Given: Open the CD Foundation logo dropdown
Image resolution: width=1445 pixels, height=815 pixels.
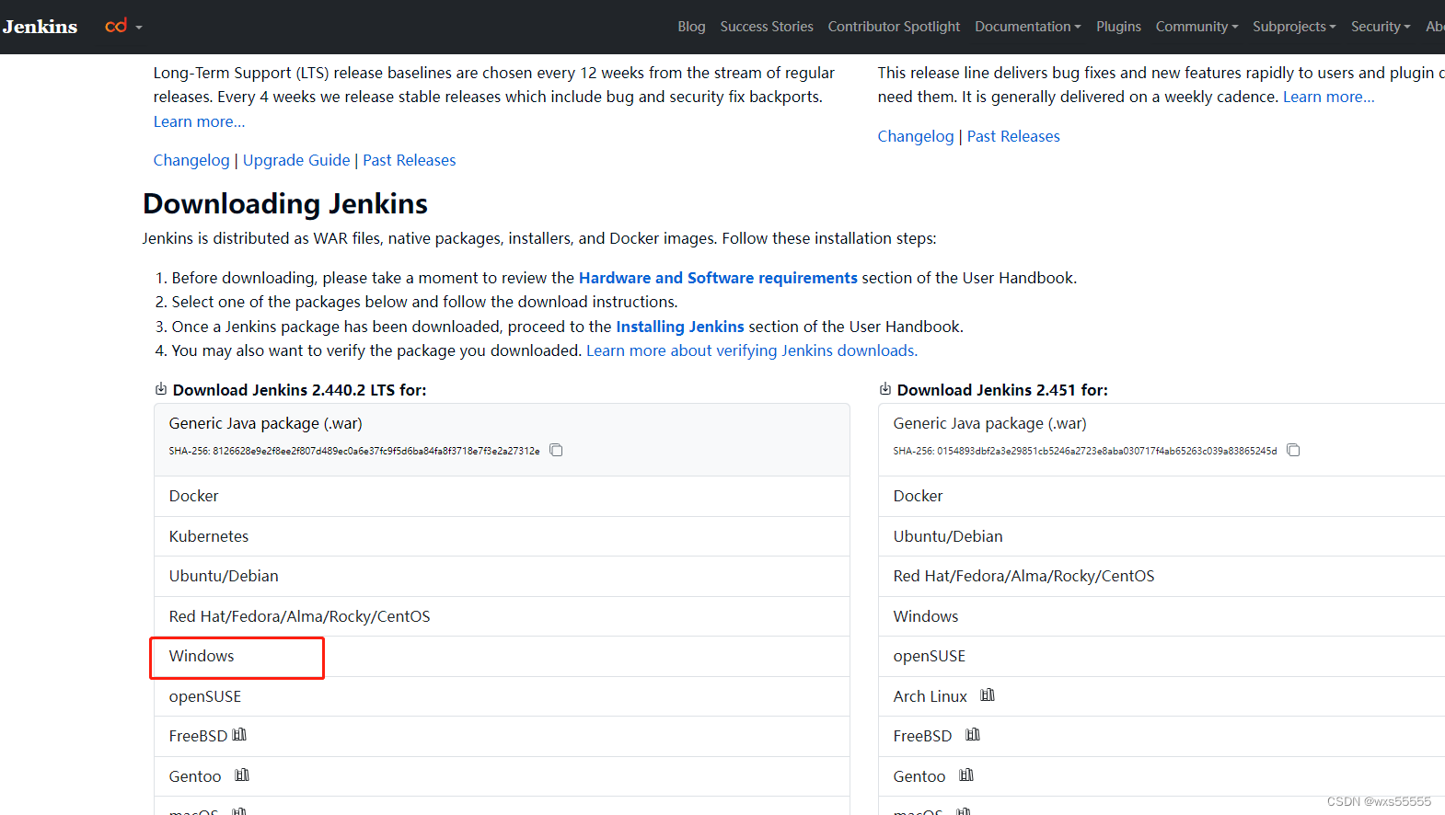Looking at the screenshot, I should pos(124,27).
